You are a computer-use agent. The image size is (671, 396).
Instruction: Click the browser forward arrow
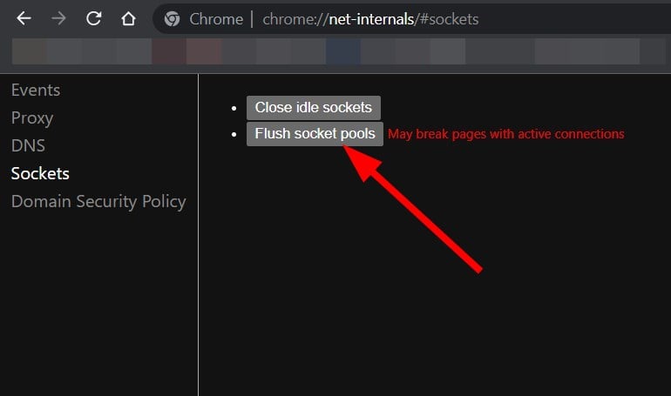(x=58, y=18)
